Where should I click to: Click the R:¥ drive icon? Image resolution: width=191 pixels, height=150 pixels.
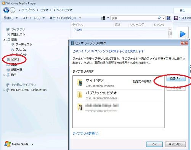[x=8, y=75]
